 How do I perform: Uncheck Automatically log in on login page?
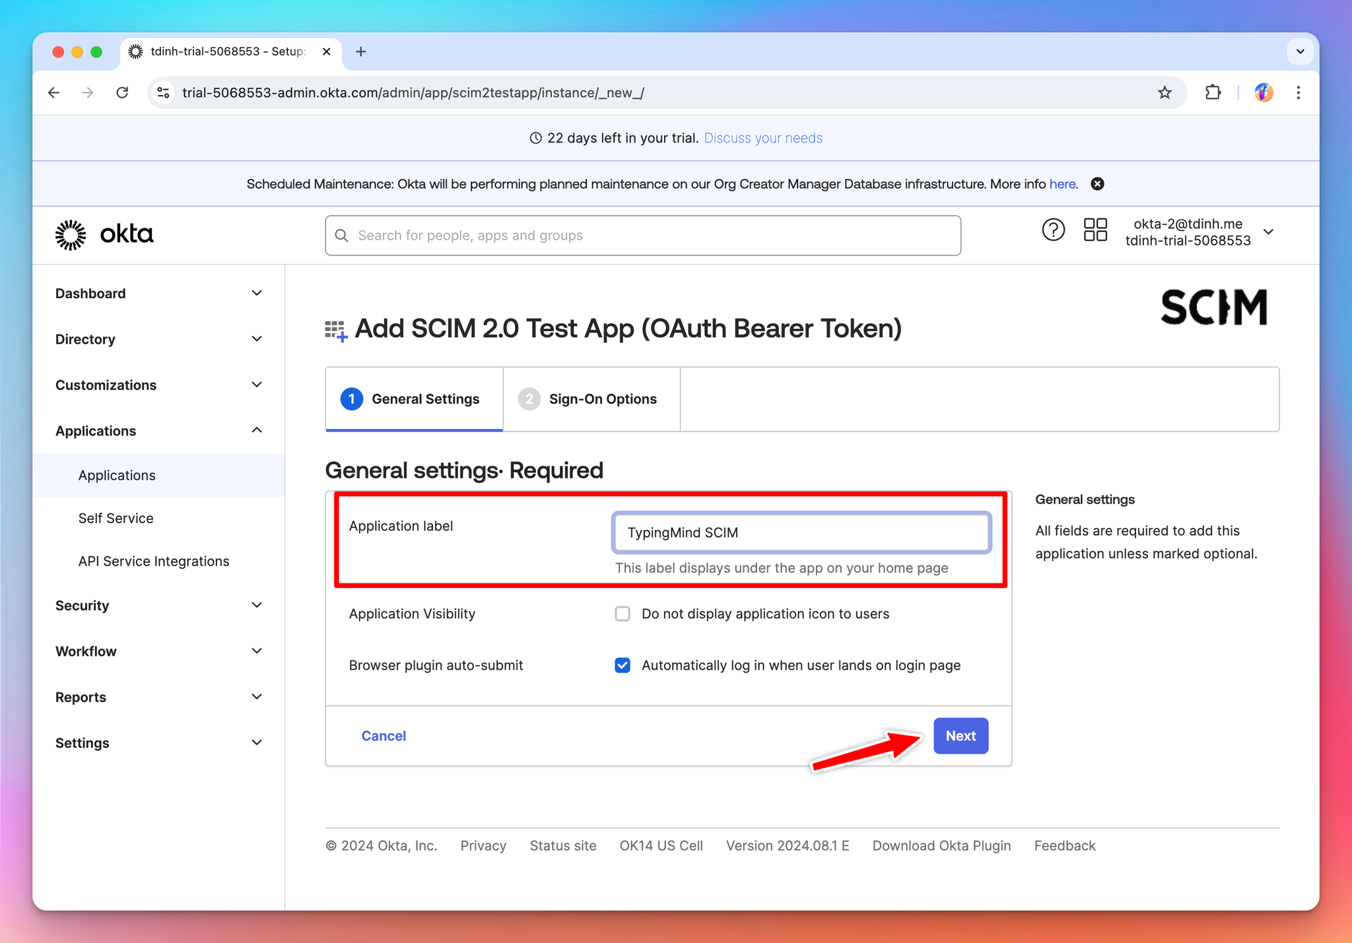point(622,665)
